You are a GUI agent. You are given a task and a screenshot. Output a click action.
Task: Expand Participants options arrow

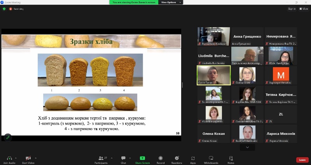point(112,158)
